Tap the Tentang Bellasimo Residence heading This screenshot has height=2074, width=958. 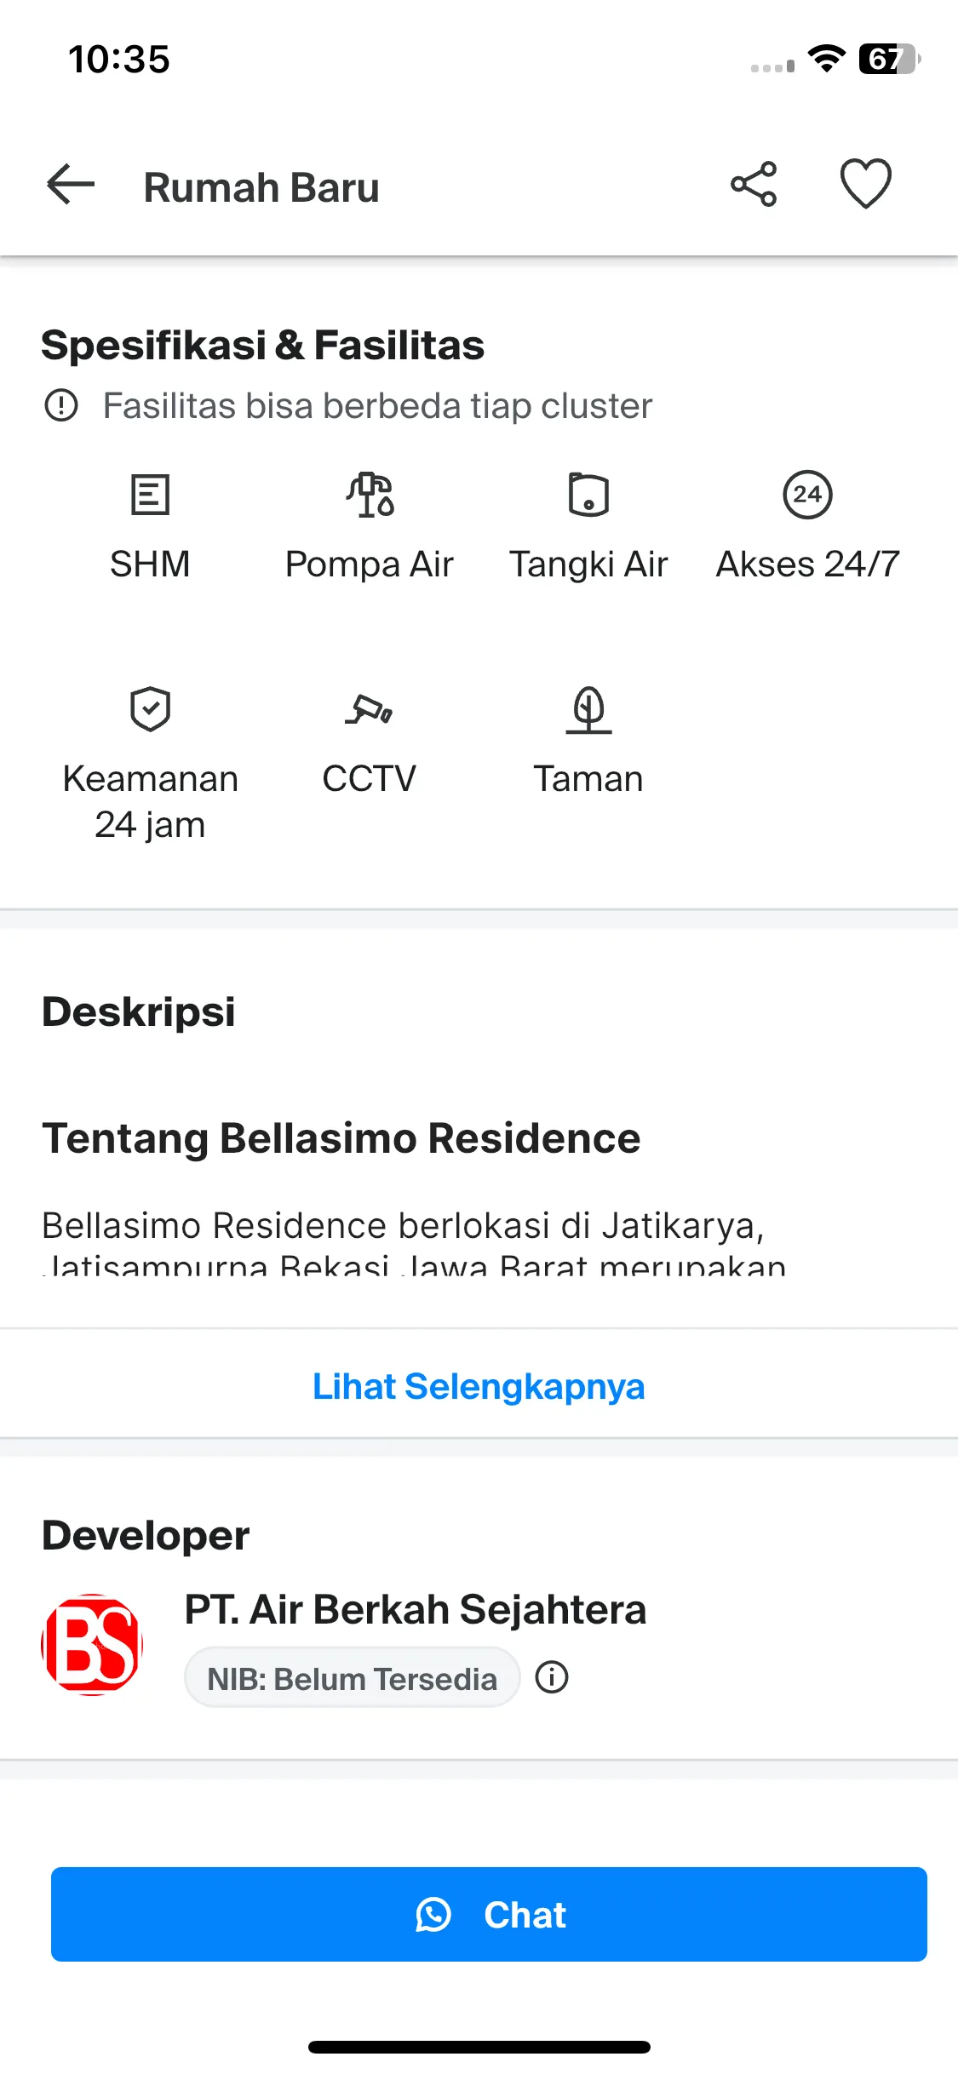click(x=341, y=1138)
